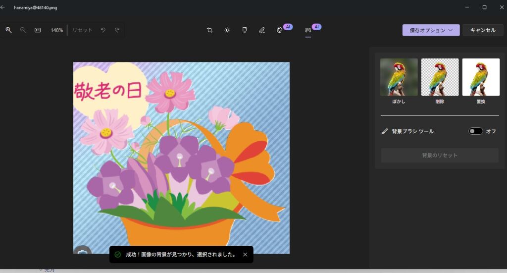Select the markup pen tool
This screenshot has height=273, width=507.
(262, 30)
